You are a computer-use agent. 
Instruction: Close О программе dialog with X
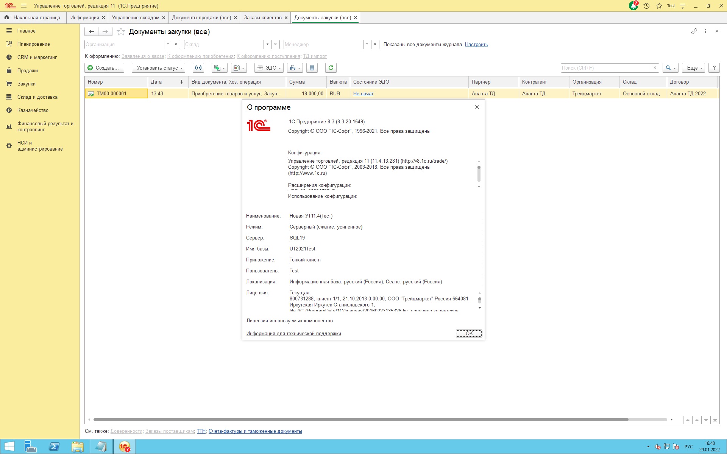tap(477, 107)
